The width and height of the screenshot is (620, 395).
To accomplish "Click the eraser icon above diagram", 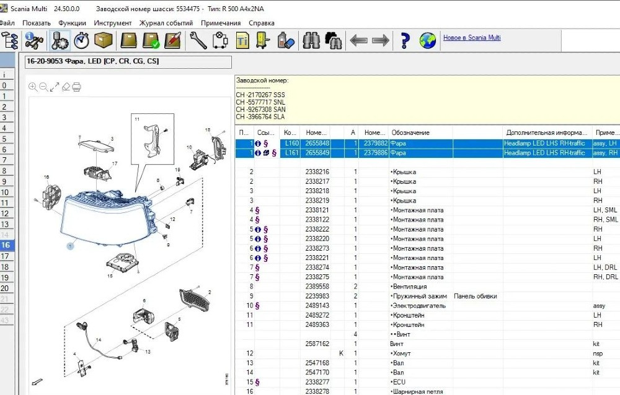I will tap(66, 87).
